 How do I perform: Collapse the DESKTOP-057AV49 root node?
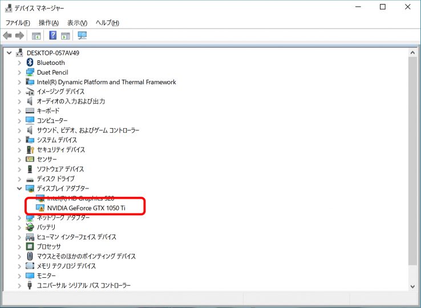click(9, 53)
